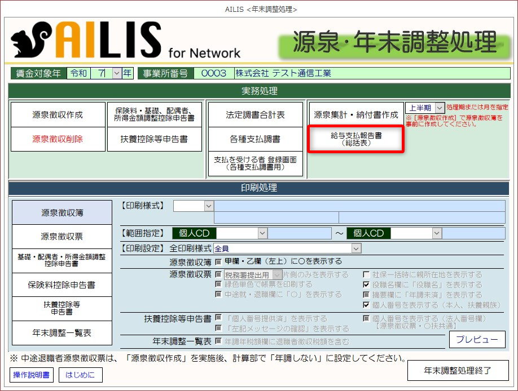Expand the 印刷様式 dropdown
This screenshot has height=391, width=518.
tap(209, 206)
